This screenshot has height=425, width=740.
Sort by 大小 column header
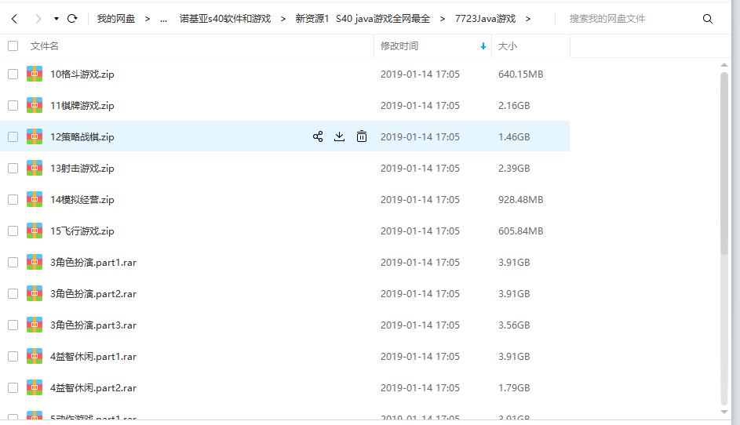tap(508, 45)
